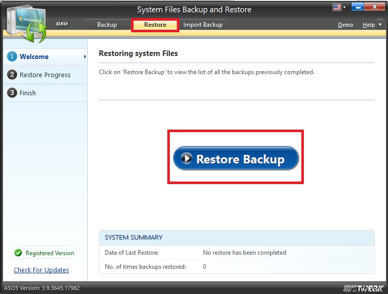
Task: Minimize the window
Action: (x=357, y=7)
